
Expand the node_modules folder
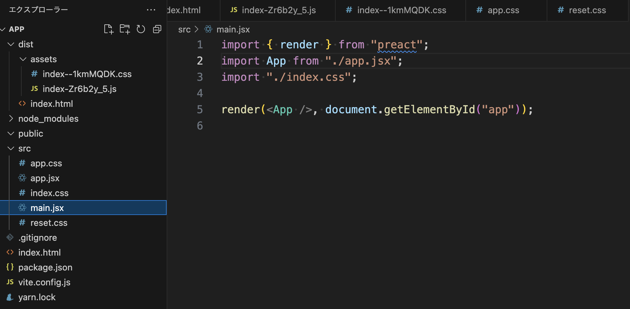[10, 118]
